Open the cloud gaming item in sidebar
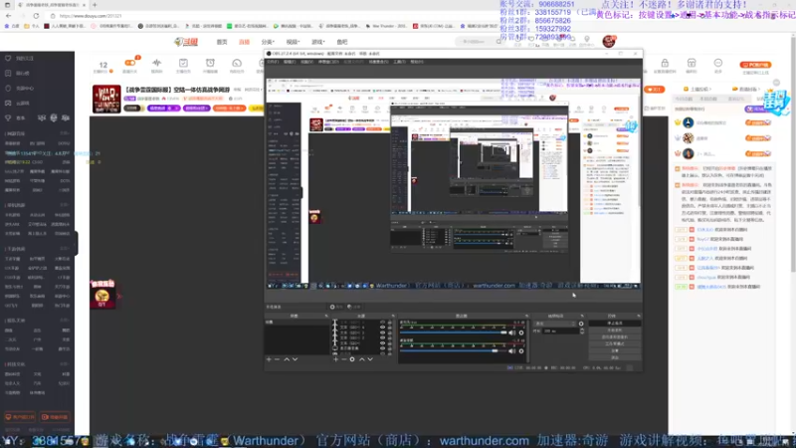This screenshot has height=448, width=796. pyautogui.click(x=8, y=104)
